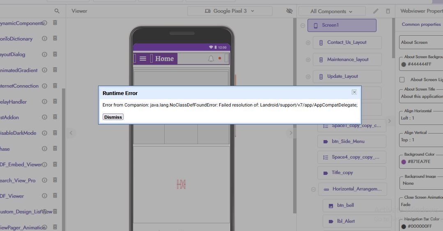This screenshot has width=443, height=231.
Task: Show info for AnimatedGradient extension
Action: click(44, 70)
